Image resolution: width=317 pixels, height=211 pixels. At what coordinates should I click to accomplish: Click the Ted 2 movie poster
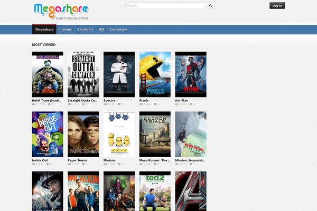pos(155,191)
